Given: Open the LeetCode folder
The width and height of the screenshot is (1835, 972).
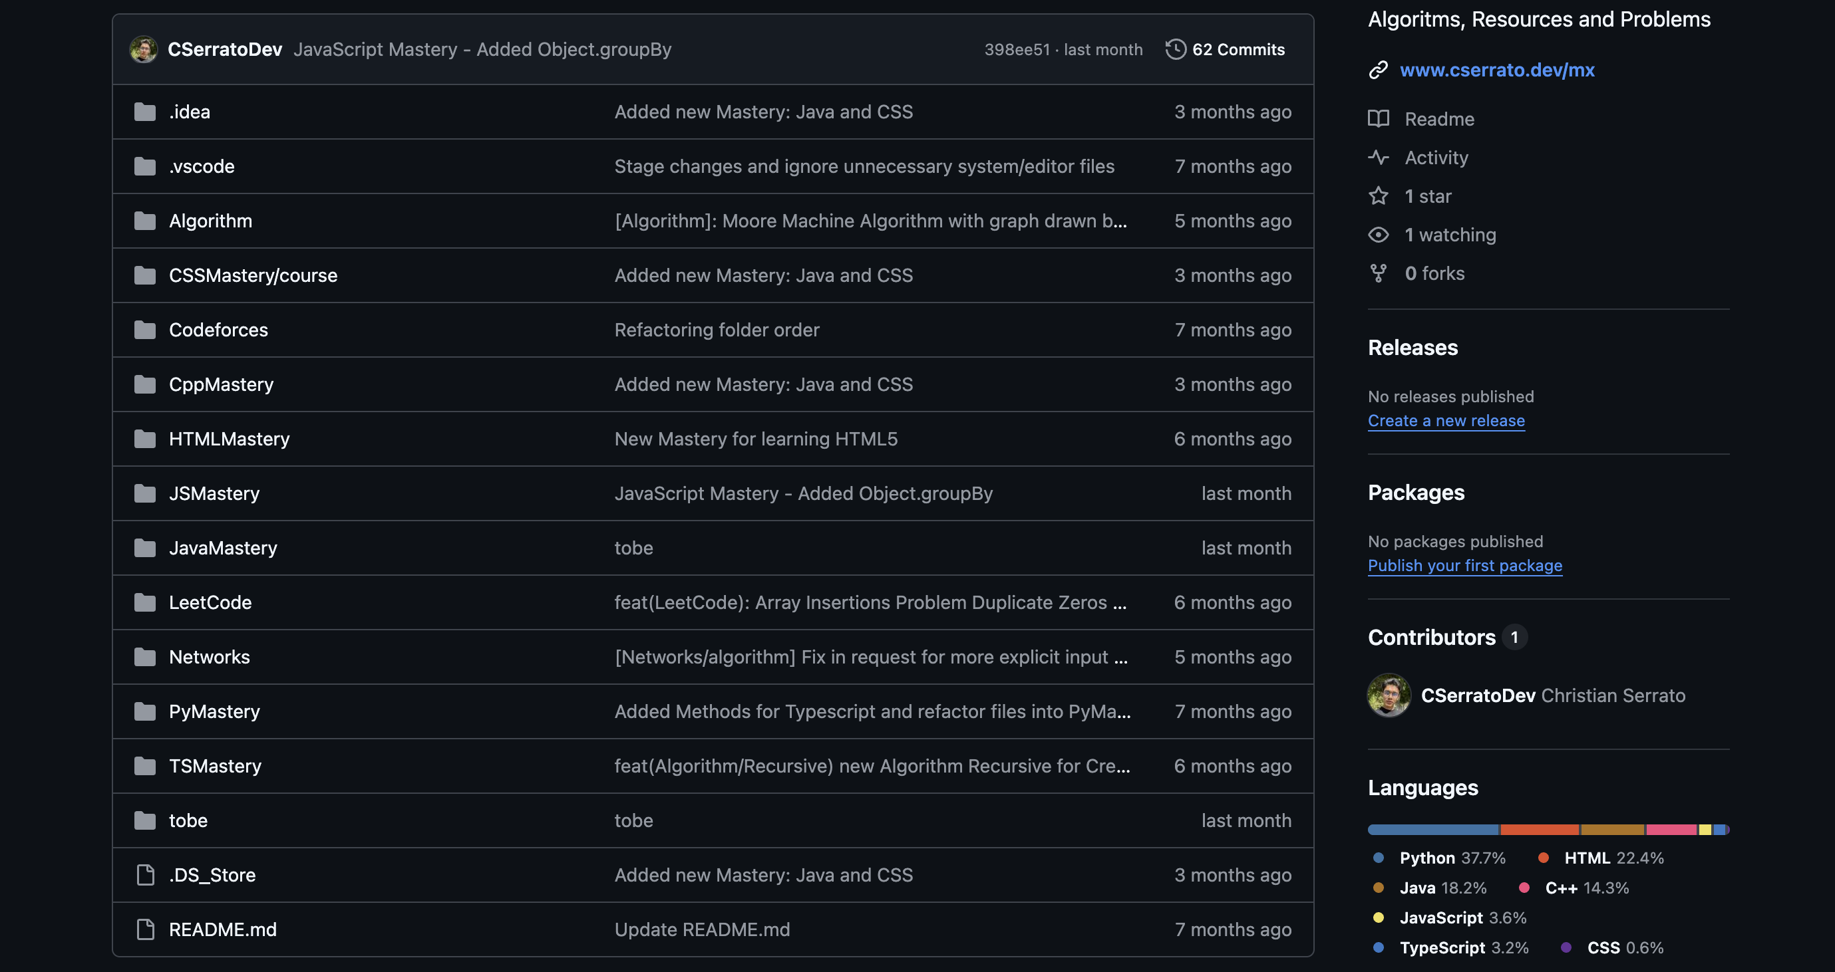Looking at the screenshot, I should pos(210,602).
